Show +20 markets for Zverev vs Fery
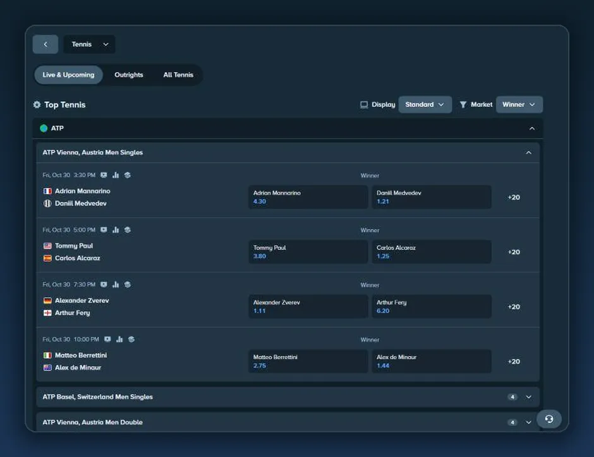This screenshot has height=457, width=594. pyautogui.click(x=514, y=307)
